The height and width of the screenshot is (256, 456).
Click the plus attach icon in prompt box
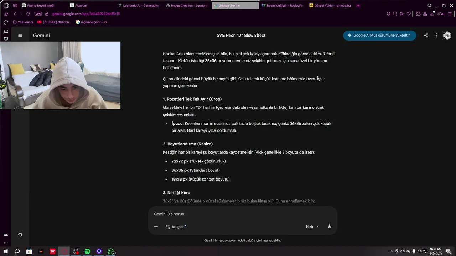pos(156,226)
